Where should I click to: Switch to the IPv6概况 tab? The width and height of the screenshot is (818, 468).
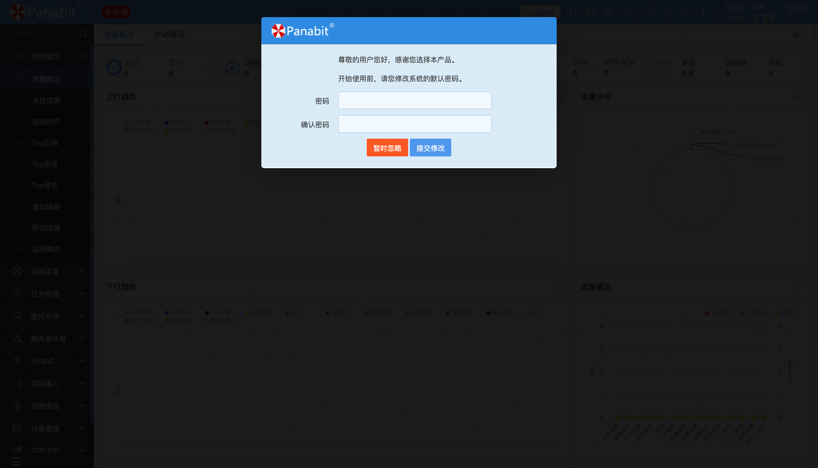[x=169, y=35]
